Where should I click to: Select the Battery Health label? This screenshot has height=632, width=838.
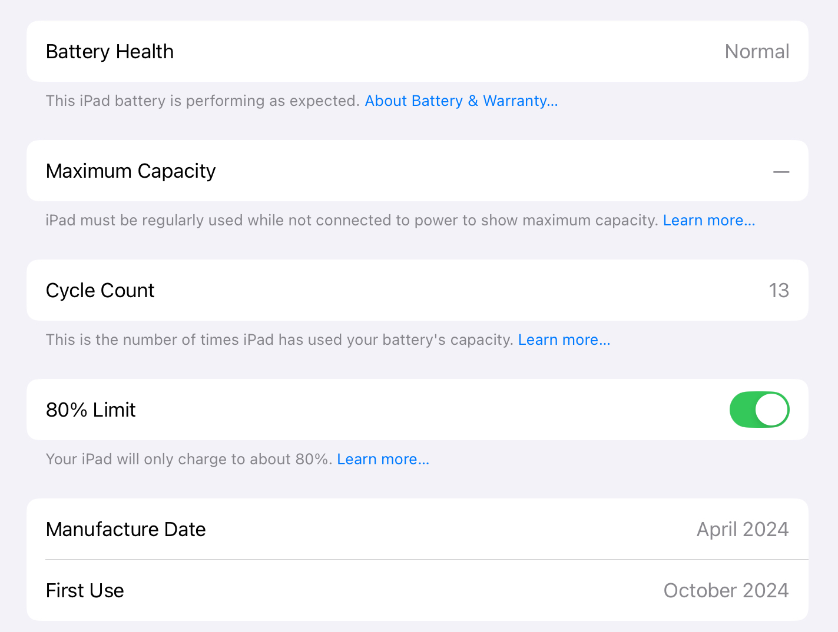pyautogui.click(x=110, y=52)
